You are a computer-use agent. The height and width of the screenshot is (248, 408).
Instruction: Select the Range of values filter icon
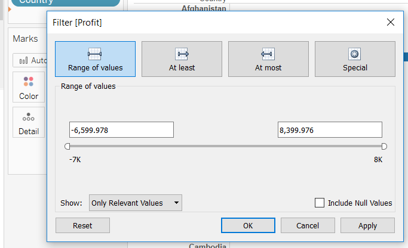(95, 54)
